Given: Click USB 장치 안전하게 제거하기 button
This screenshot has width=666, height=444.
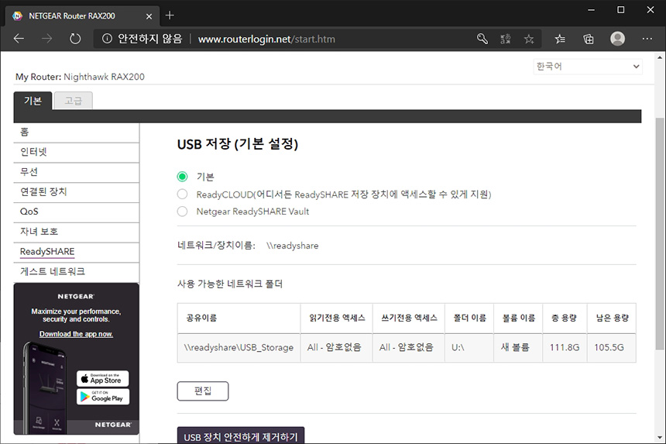Looking at the screenshot, I should (x=241, y=436).
